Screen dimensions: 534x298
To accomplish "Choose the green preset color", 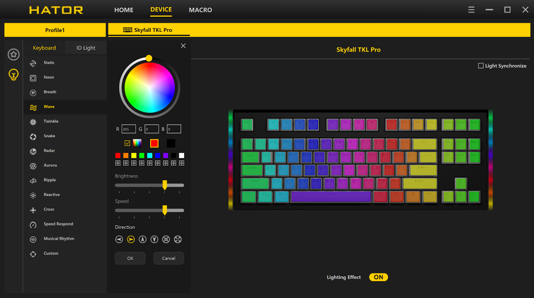I will (142, 155).
